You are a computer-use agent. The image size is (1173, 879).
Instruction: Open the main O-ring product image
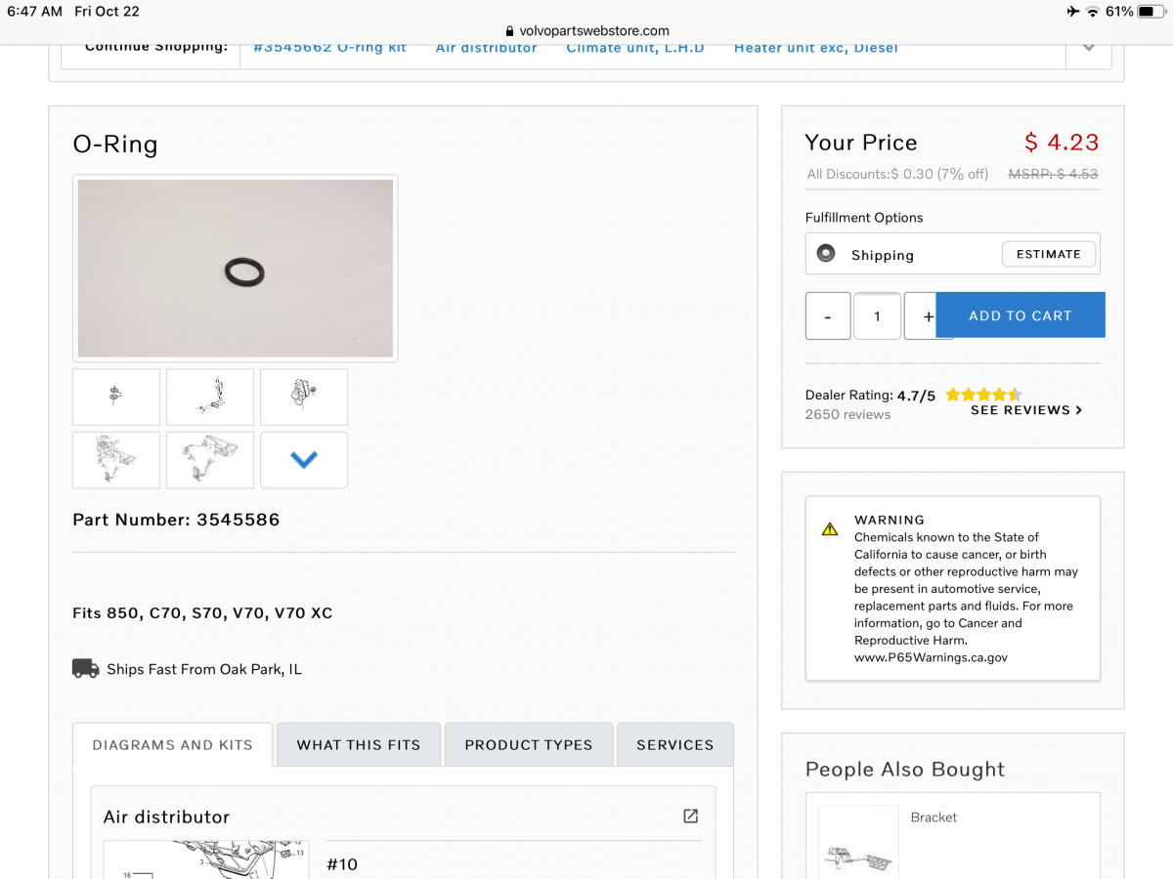236,269
